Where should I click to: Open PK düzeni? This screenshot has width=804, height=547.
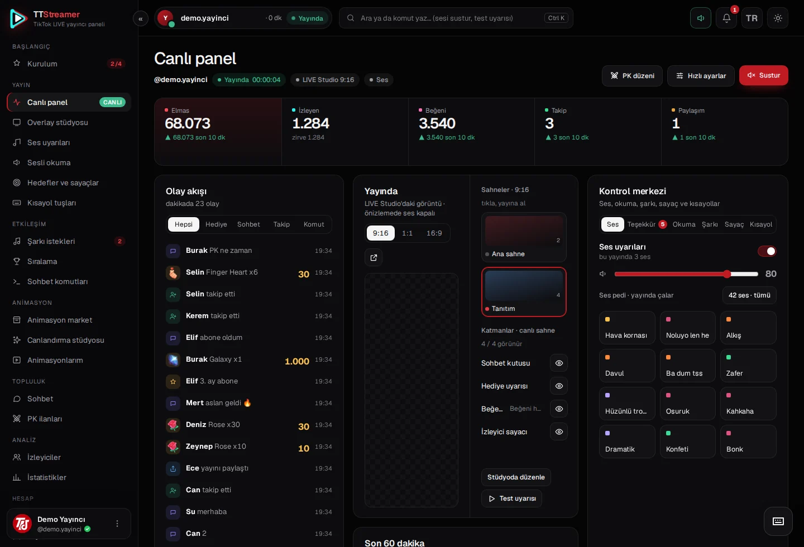(x=633, y=76)
